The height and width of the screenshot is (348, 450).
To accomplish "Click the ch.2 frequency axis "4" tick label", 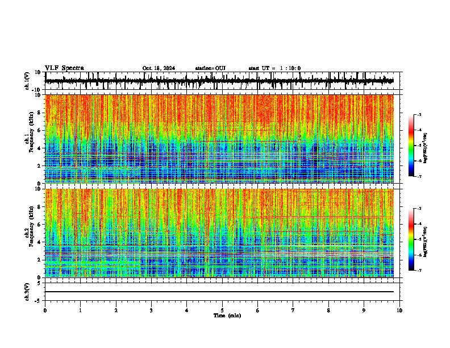I will coord(39,242).
